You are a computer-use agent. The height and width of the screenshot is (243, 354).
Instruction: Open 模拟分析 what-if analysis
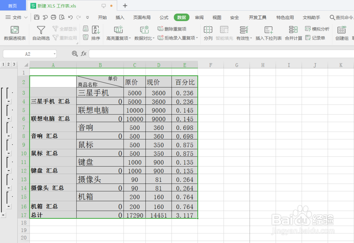tap(318, 29)
